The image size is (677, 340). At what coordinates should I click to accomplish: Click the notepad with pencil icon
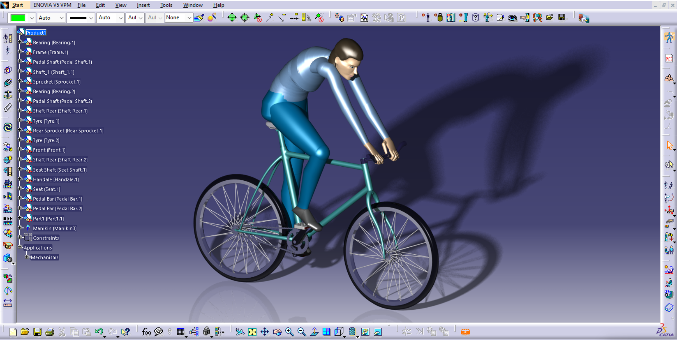pyautogui.click(x=500, y=18)
